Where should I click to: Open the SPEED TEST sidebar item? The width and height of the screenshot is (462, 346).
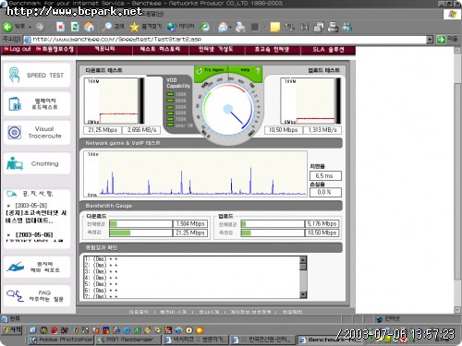(37, 75)
